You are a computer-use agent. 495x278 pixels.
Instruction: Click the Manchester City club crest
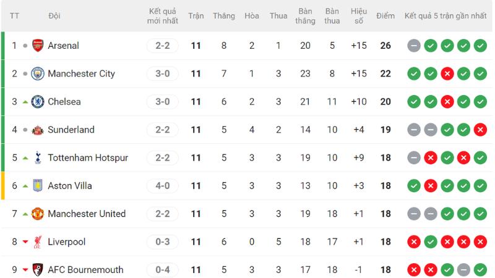point(38,74)
